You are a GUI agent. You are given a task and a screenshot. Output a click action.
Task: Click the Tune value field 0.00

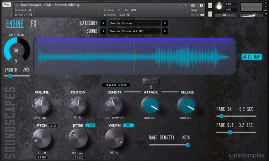[x=231, y=10]
